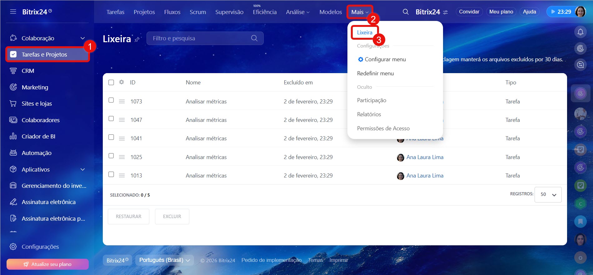Open notifications bell icon
The width and height of the screenshot is (593, 275).
click(580, 32)
